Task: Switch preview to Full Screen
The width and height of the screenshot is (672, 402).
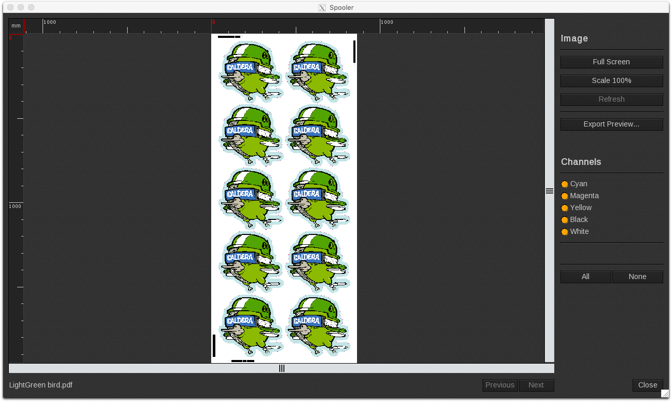Action: pyautogui.click(x=611, y=62)
